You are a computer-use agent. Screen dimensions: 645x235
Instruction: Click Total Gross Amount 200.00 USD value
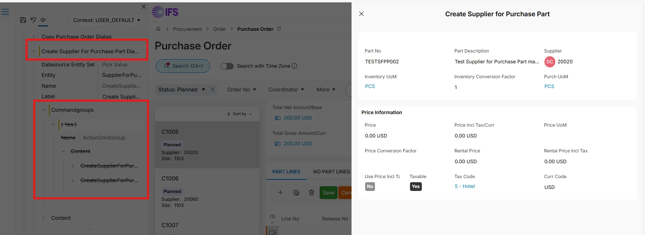[298, 144]
